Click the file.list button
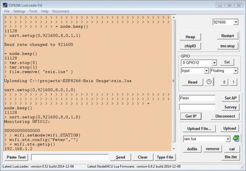 pos(231,157)
